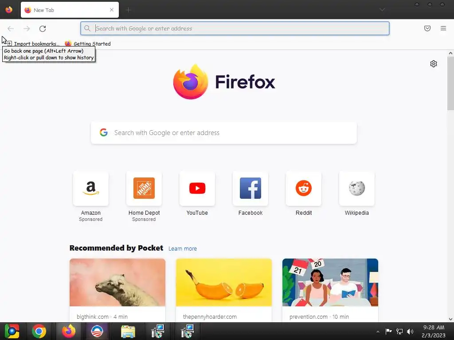Open Getting Started bookmark
454x340 pixels.
coord(88,44)
